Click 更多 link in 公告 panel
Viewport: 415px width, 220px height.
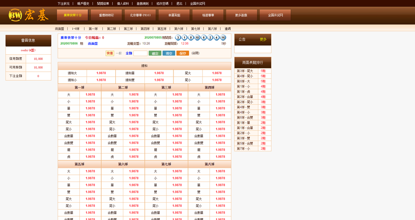pos(263,40)
